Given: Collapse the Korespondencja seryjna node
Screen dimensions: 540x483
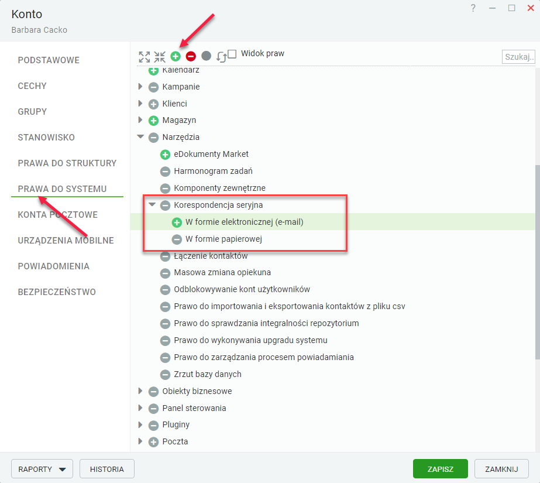Looking at the screenshot, I should click(152, 205).
